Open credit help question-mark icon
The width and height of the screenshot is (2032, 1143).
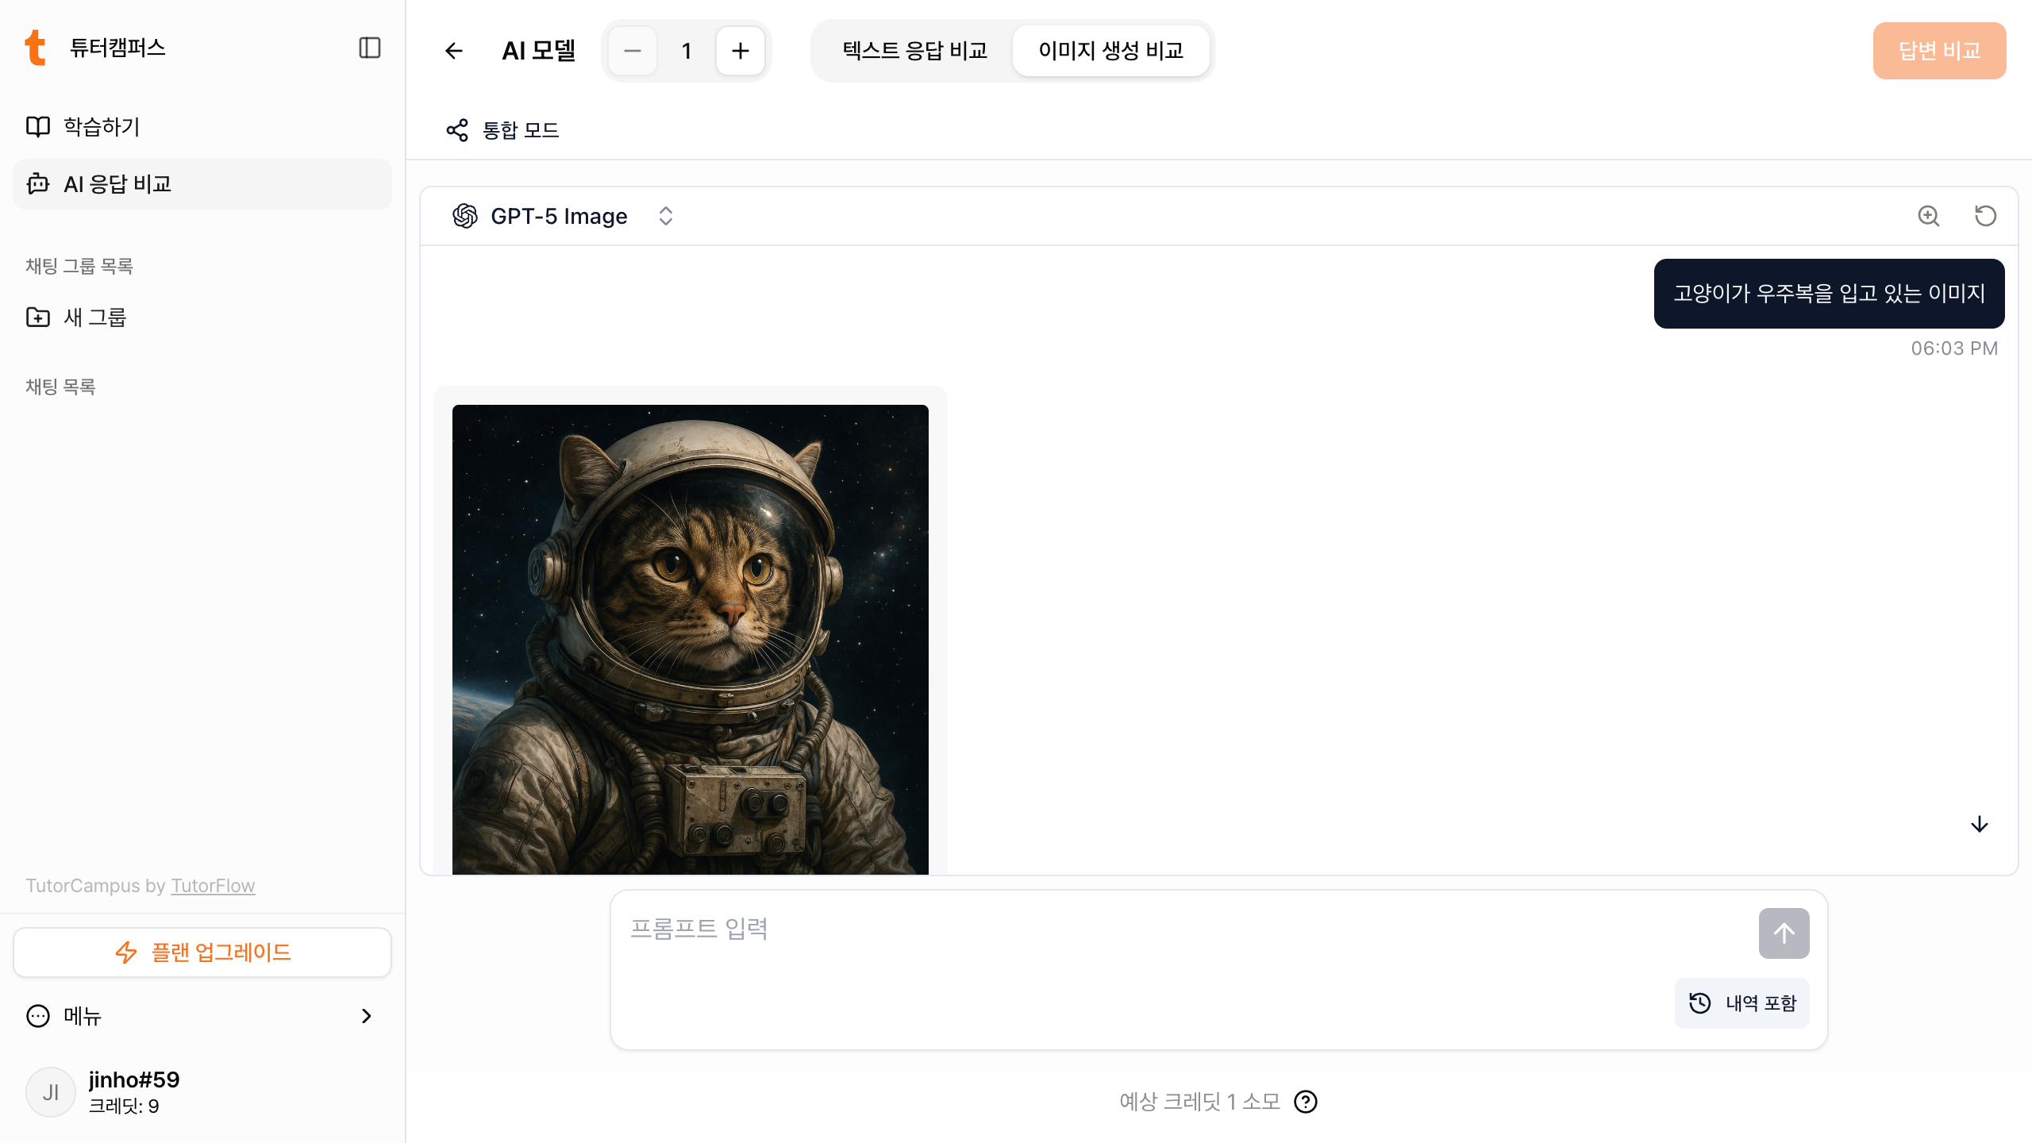tap(1306, 1102)
